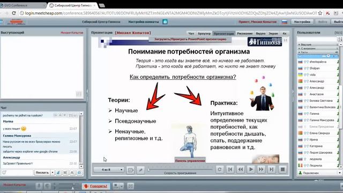Bookmark this page with the star icon

pyautogui.click(x=320, y=13)
